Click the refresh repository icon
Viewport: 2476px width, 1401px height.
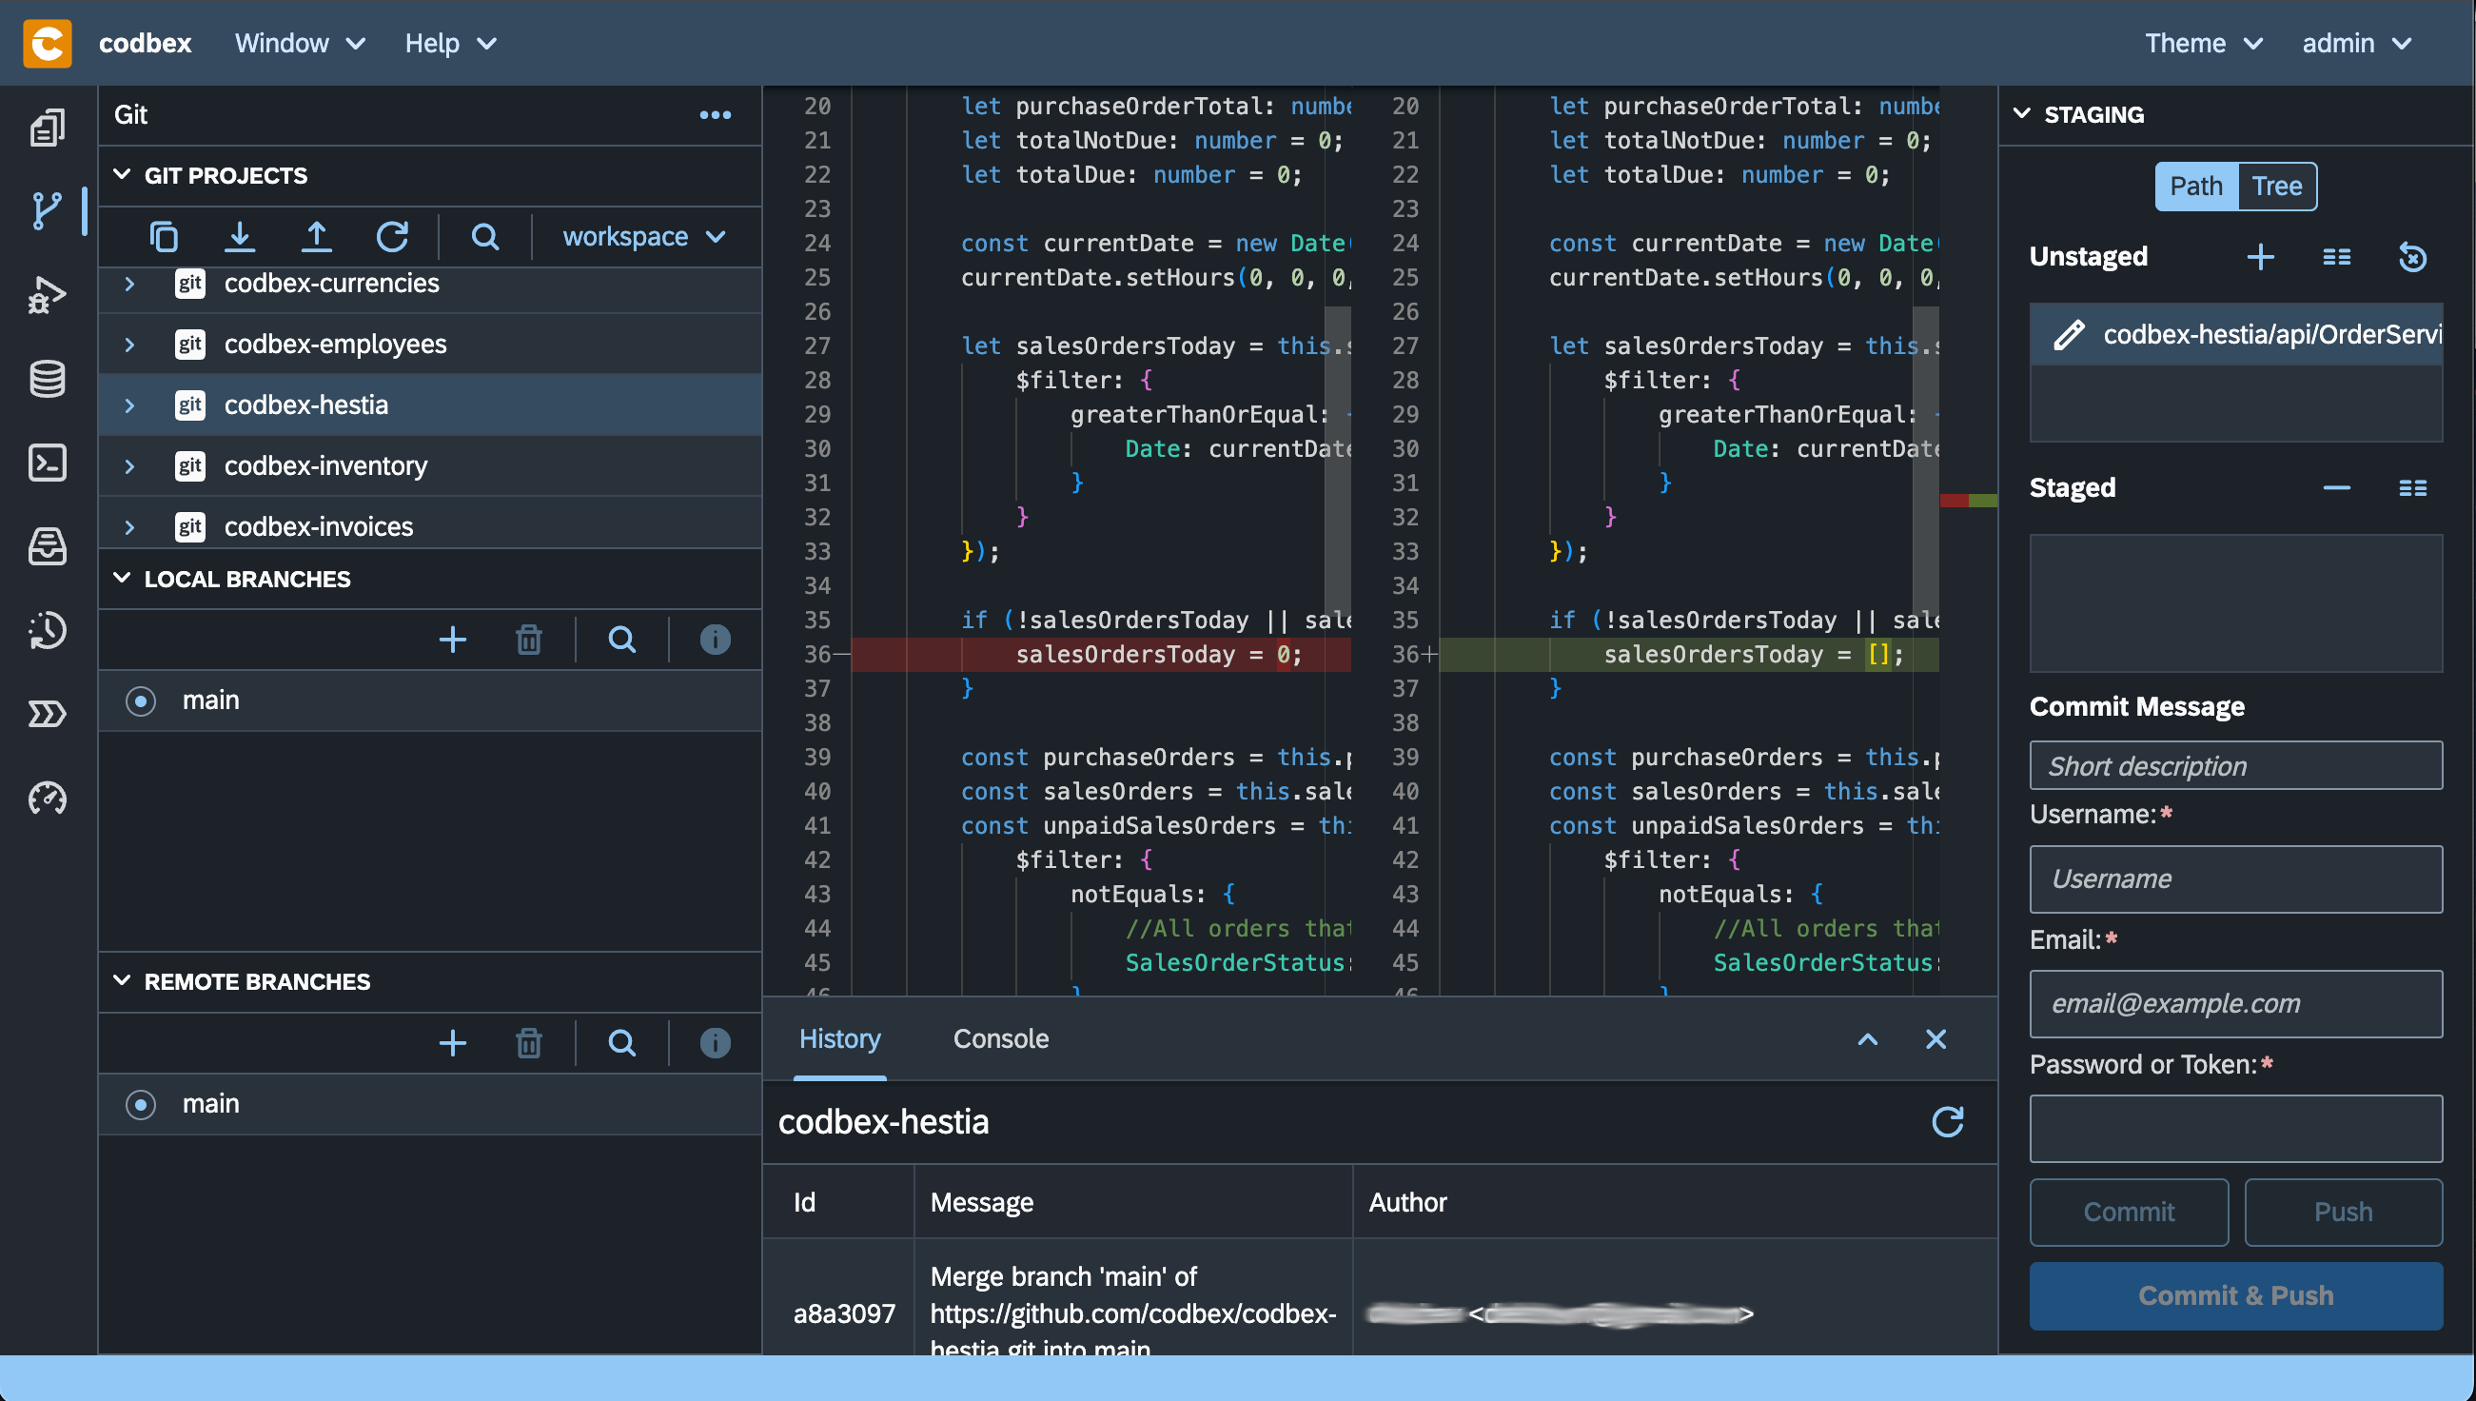coord(391,236)
